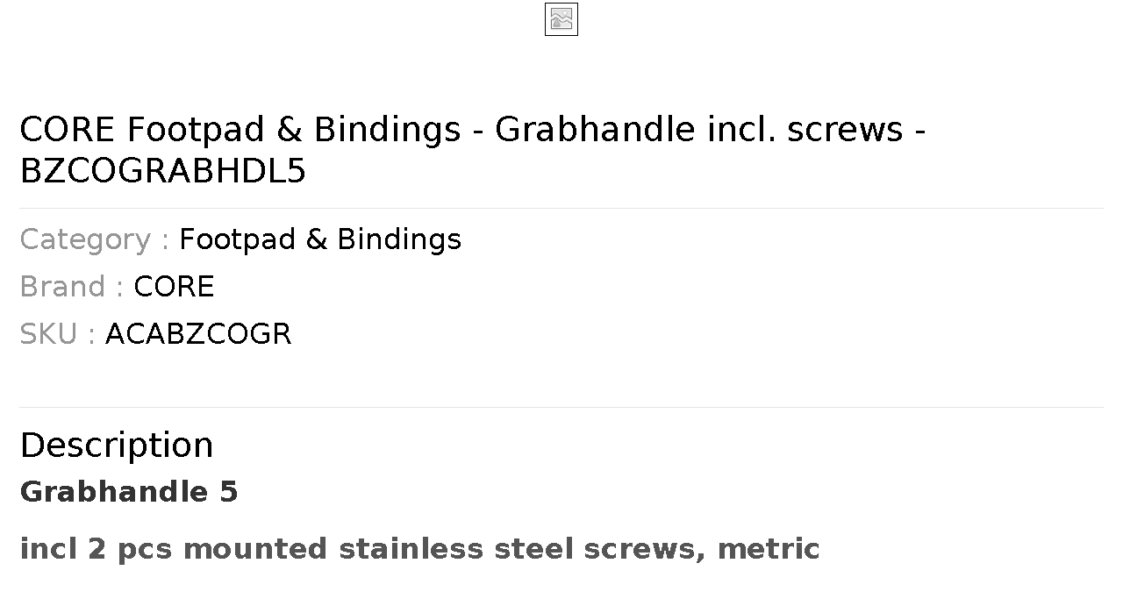Click the divider line above Description
Image resolution: width=1123 pixels, height=599 pixels.
[561, 407]
